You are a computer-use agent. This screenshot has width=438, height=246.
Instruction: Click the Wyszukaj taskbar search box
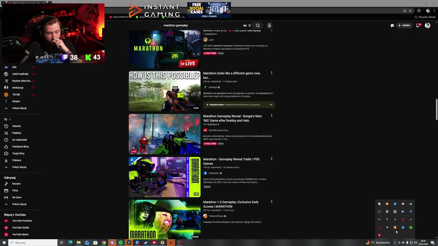pos(33,243)
